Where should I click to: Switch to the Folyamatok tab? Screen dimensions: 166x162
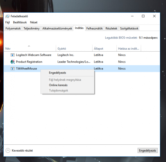[x=13, y=29]
